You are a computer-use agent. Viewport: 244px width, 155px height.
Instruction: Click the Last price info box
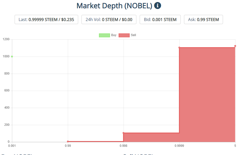click(46, 19)
